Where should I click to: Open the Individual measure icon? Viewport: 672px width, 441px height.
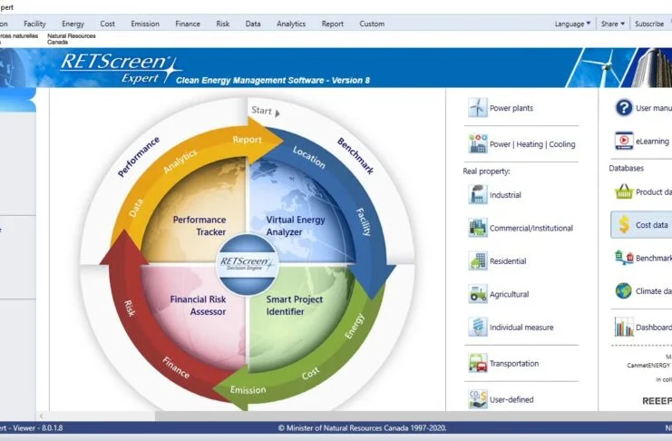point(477,327)
